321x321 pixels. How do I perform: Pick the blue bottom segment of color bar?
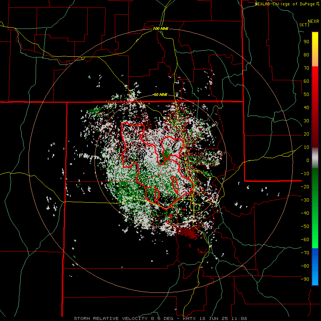point(315,266)
